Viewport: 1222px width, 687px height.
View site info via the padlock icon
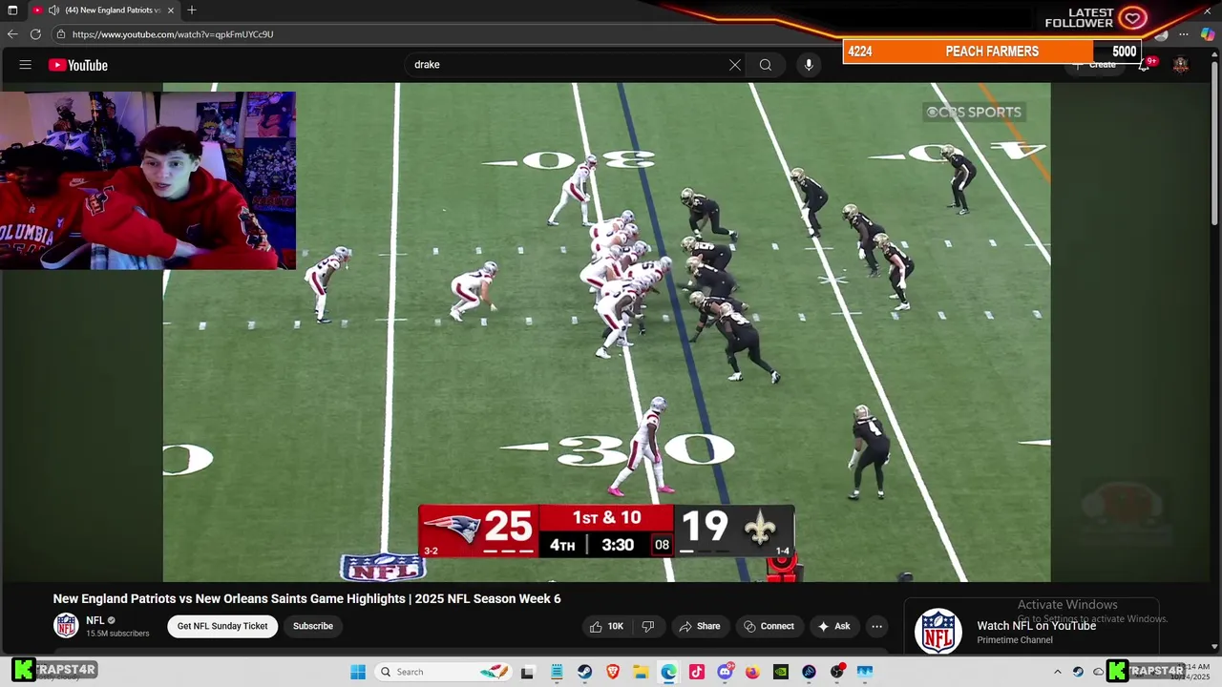(61, 34)
